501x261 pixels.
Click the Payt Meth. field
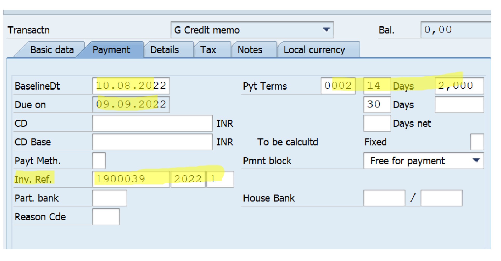tap(99, 161)
